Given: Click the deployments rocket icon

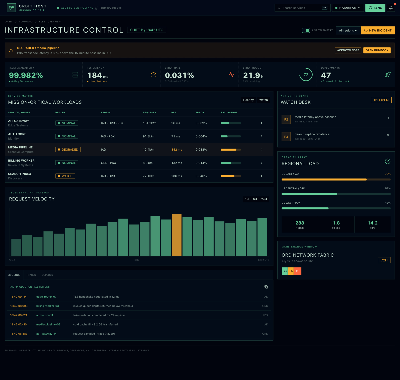Looking at the screenshot, I should [388, 75].
